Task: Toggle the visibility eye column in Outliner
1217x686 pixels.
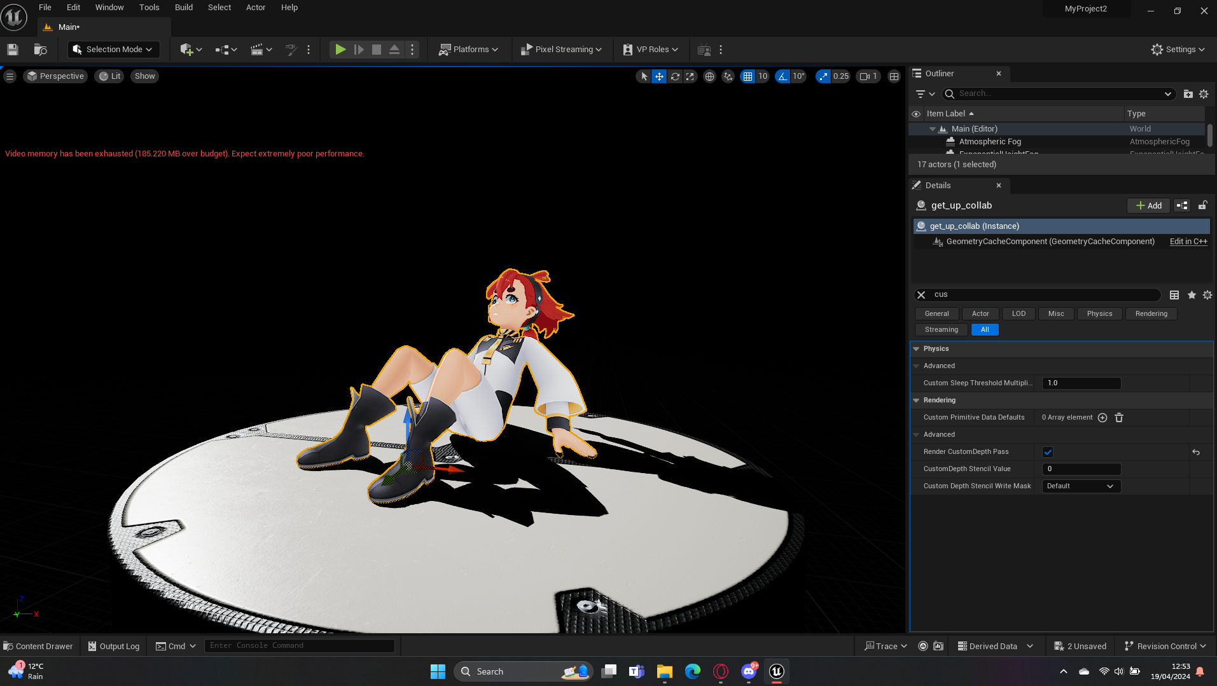Action: click(916, 114)
